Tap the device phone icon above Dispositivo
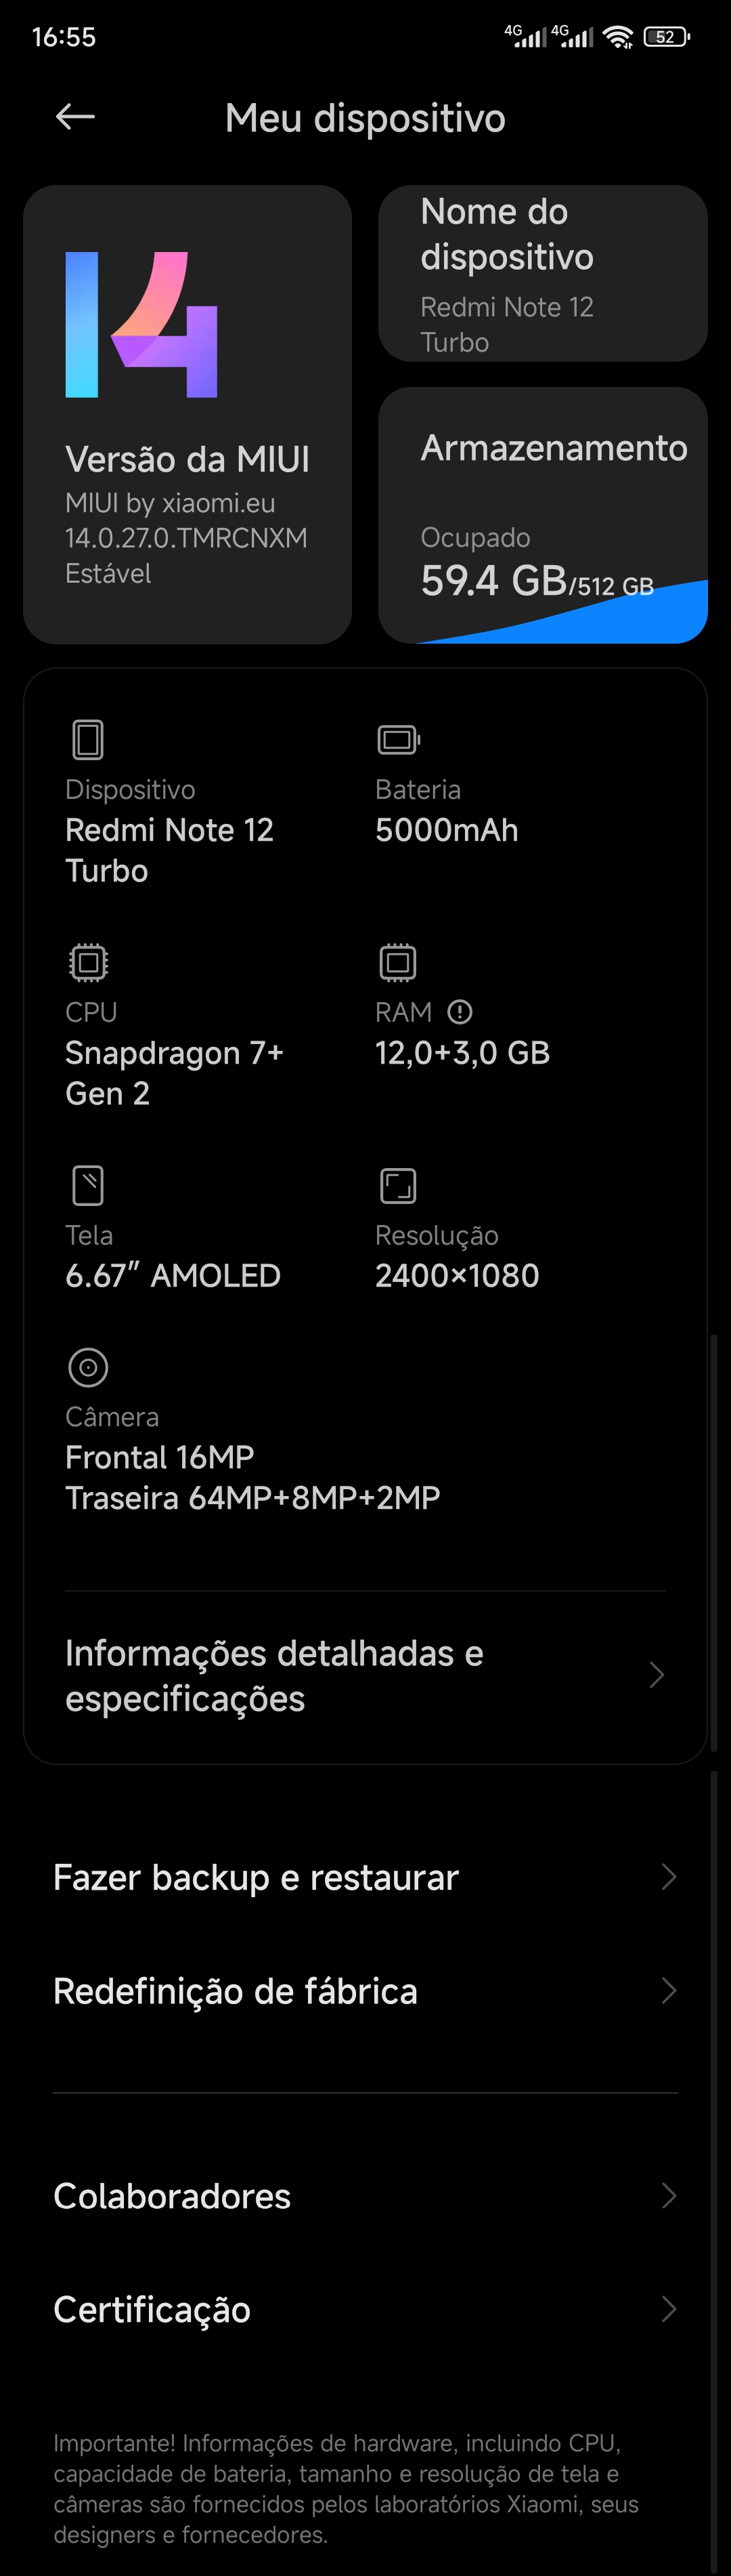The width and height of the screenshot is (731, 2576). (88, 740)
